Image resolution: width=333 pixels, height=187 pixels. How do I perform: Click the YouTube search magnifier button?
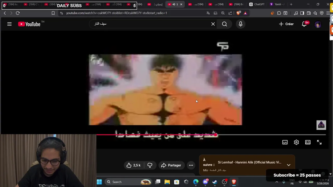pyautogui.click(x=225, y=24)
